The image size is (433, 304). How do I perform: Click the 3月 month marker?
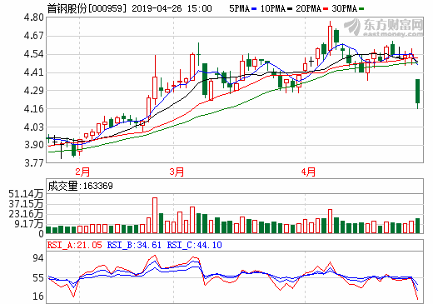[177, 172]
